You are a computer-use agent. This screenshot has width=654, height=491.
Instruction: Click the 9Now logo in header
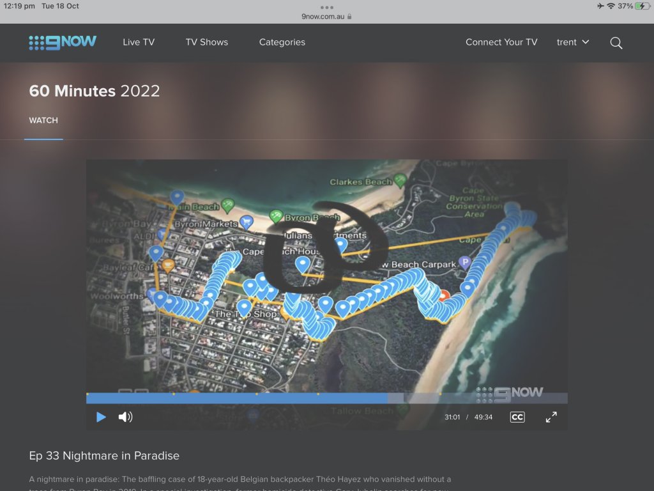tap(63, 42)
